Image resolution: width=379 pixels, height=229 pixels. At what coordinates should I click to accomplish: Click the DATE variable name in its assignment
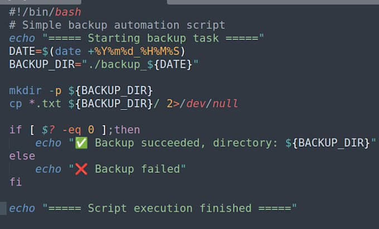(x=22, y=51)
